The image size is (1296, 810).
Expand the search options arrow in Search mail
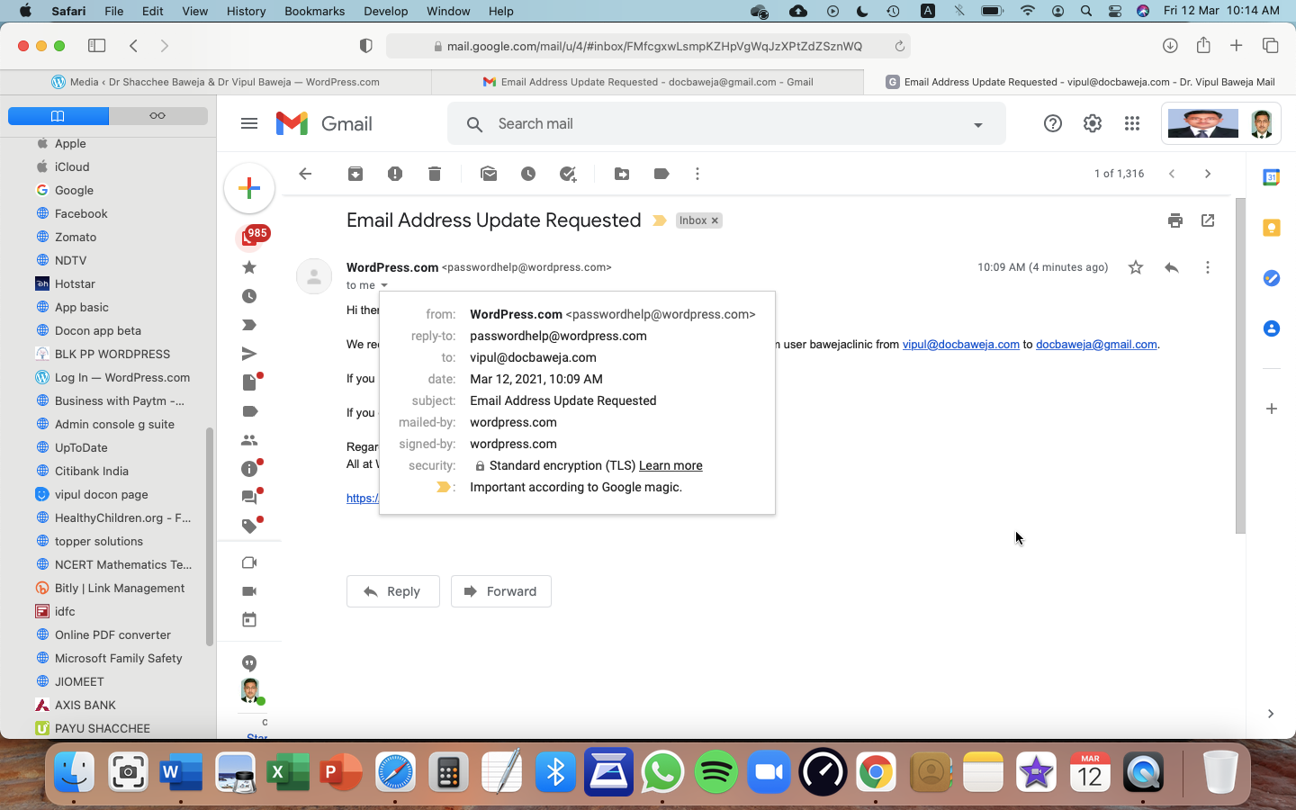coord(977,125)
